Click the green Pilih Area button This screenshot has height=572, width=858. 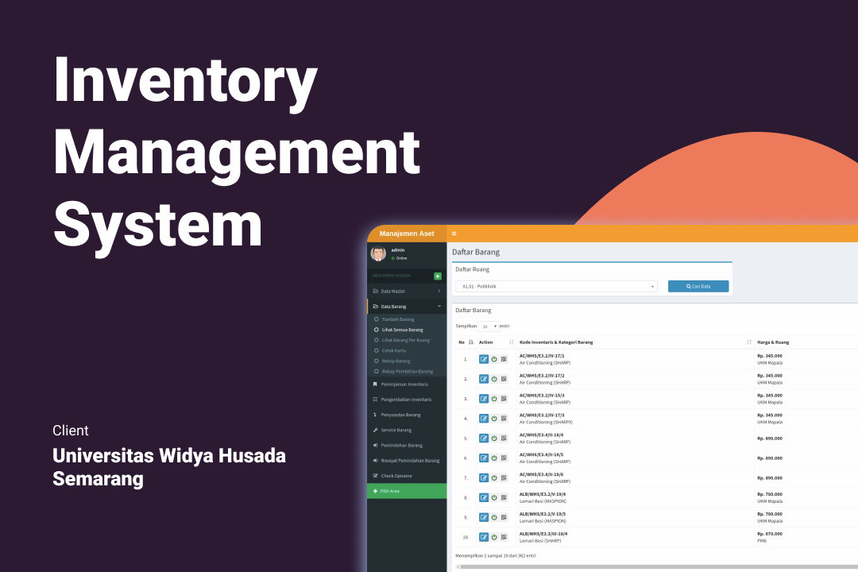[x=406, y=491]
